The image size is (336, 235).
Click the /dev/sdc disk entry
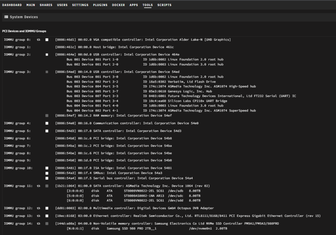[x=134, y=196]
